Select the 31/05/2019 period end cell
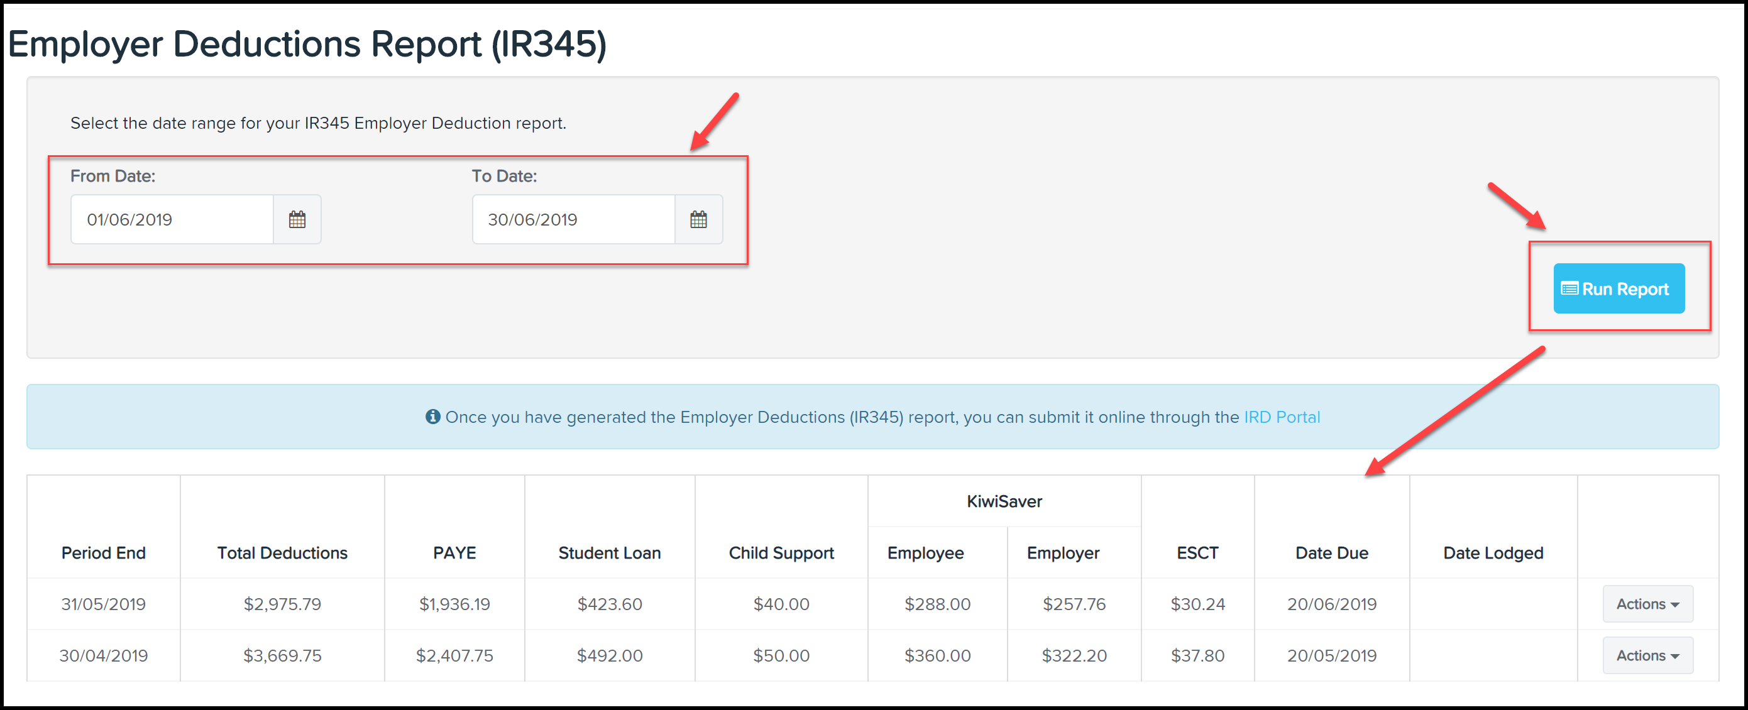Image resolution: width=1748 pixels, height=710 pixels. click(103, 604)
